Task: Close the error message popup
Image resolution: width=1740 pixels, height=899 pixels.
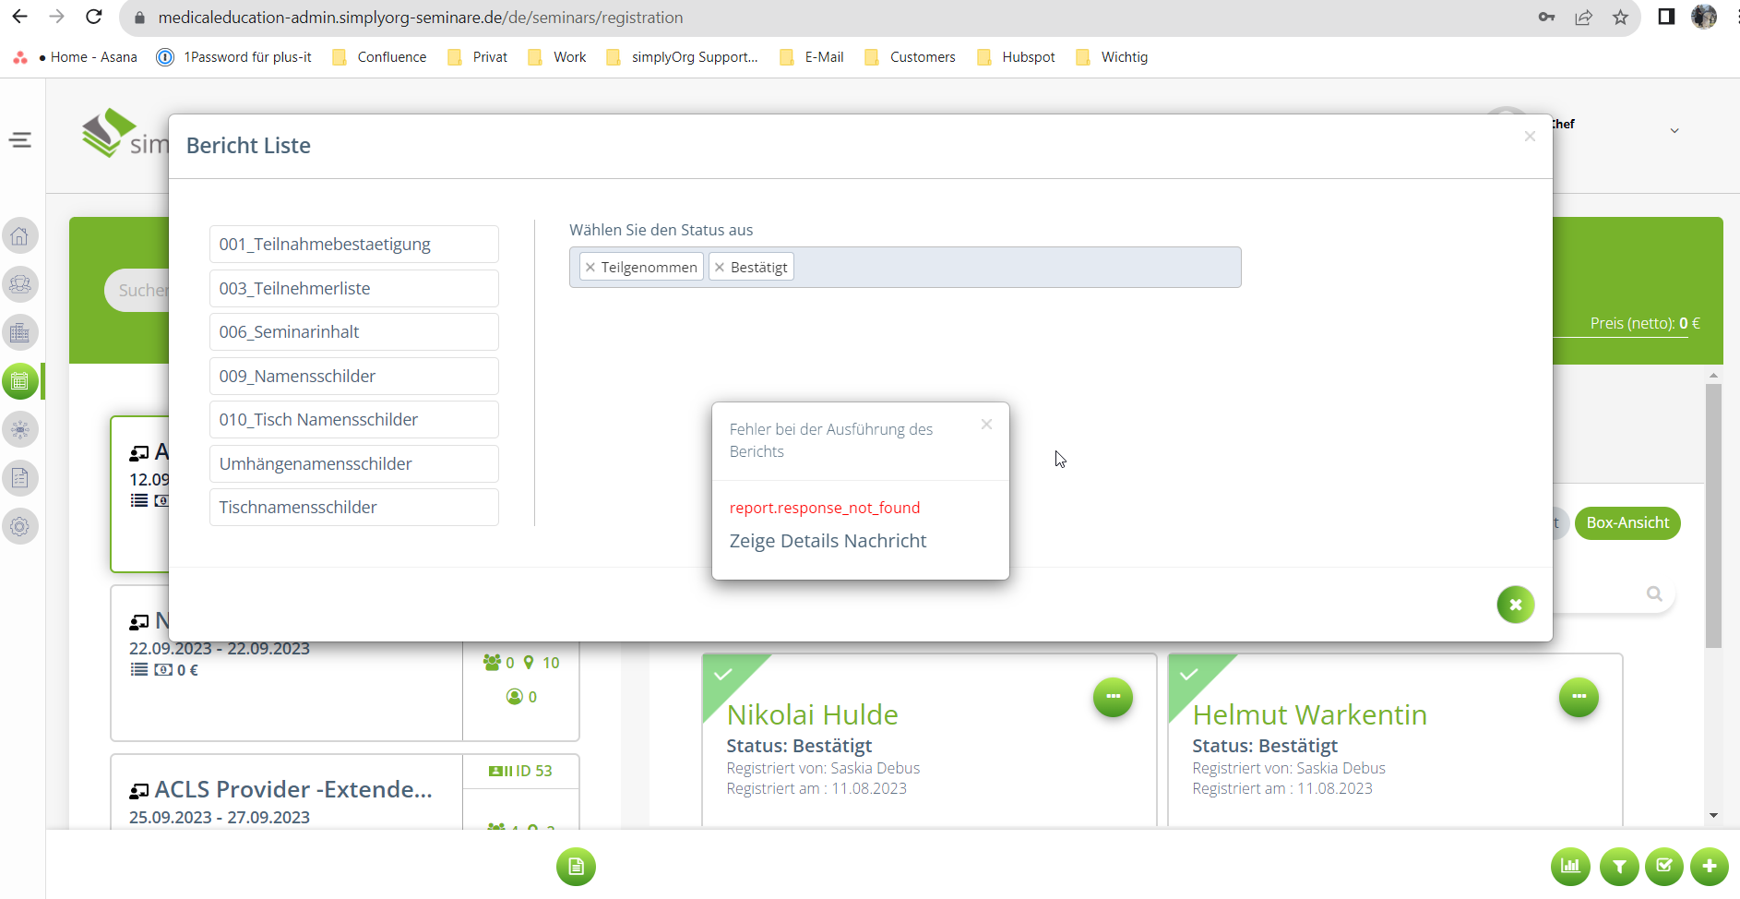Action: click(x=986, y=425)
